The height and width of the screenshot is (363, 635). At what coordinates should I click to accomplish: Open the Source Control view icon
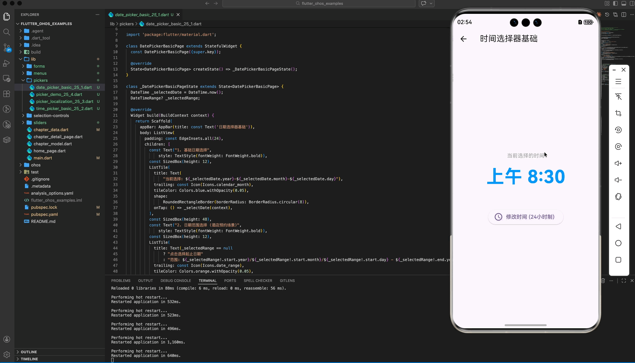click(7, 47)
